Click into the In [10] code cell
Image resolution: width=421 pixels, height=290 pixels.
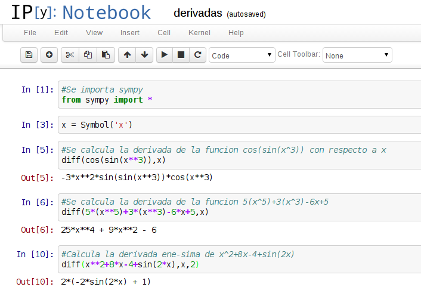[239, 259]
